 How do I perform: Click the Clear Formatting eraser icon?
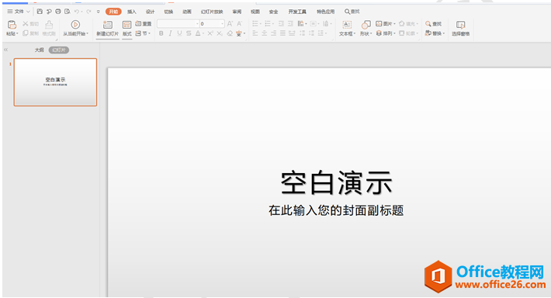(230, 33)
